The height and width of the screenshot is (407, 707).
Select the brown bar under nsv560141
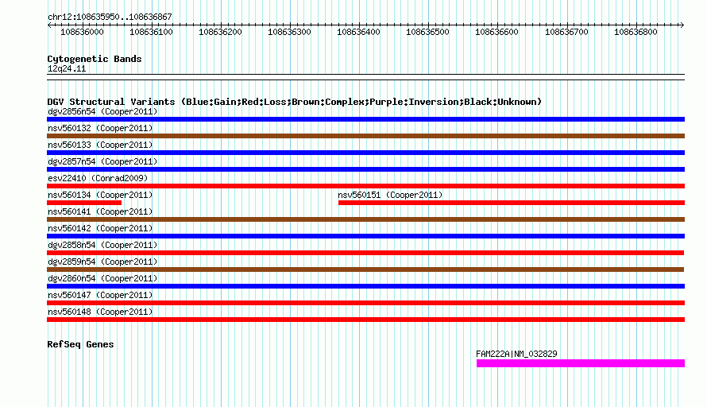click(x=365, y=219)
